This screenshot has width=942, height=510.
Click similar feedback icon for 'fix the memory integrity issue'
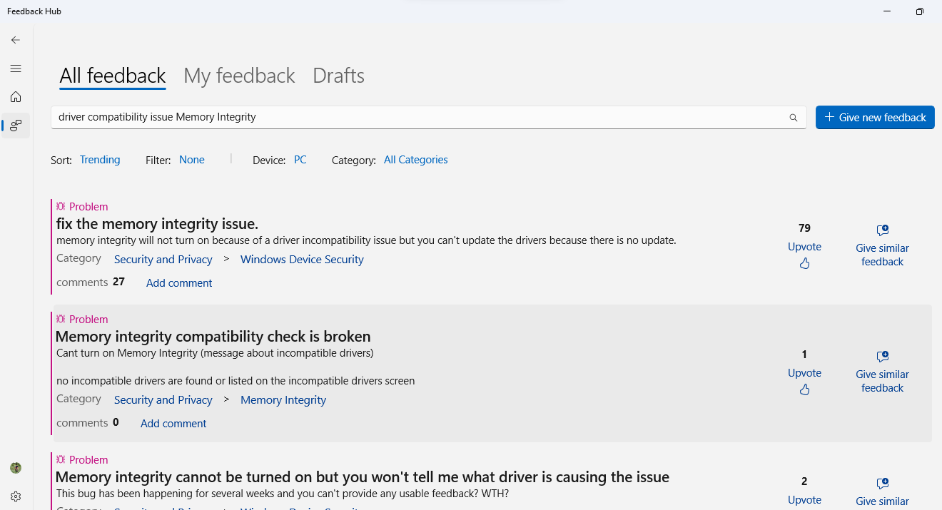pos(882,230)
